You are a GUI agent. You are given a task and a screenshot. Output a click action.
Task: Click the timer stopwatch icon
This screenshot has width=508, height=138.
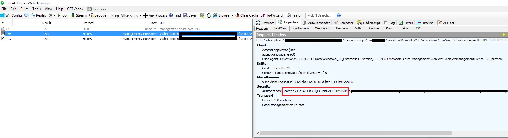pyautogui.click(x=209, y=15)
